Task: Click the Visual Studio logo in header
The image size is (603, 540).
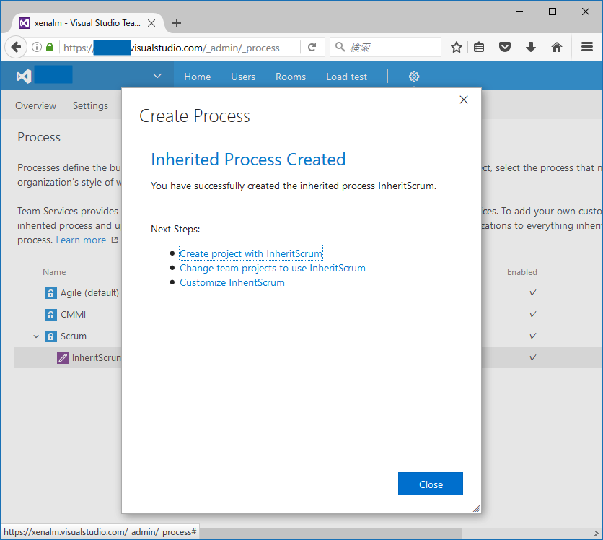Action: pyautogui.click(x=24, y=77)
